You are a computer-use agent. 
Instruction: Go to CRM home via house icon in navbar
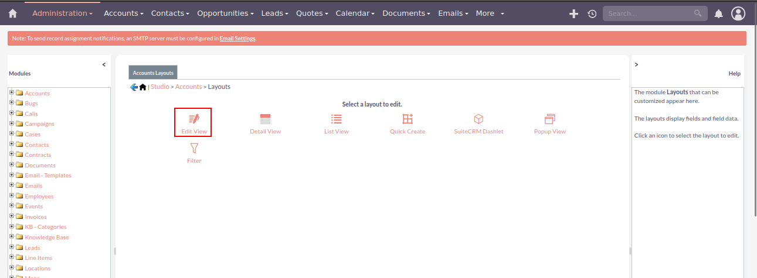click(x=13, y=13)
